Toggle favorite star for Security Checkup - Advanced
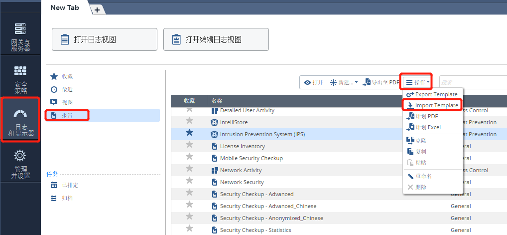507x235 pixels. (189, 193)
